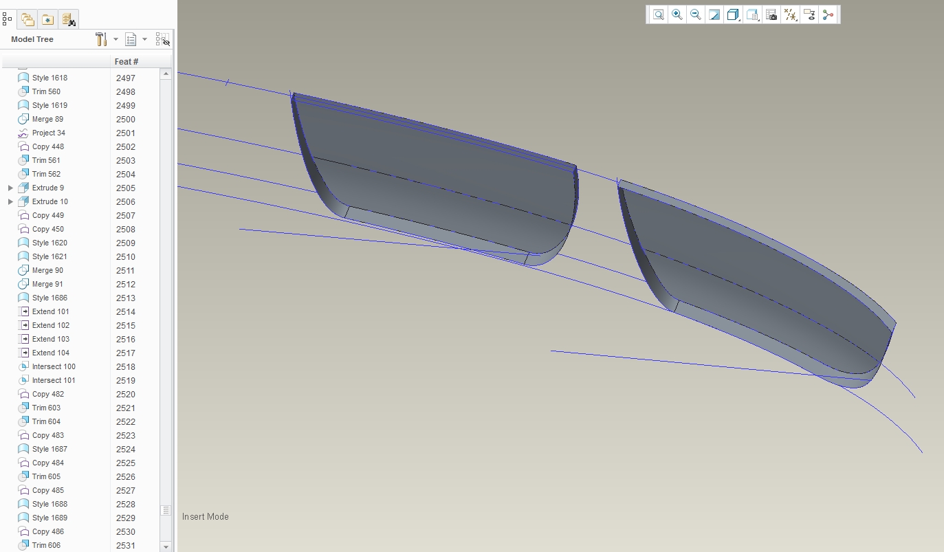
Task: Select the Style 1689 feature
Action: 50,518
